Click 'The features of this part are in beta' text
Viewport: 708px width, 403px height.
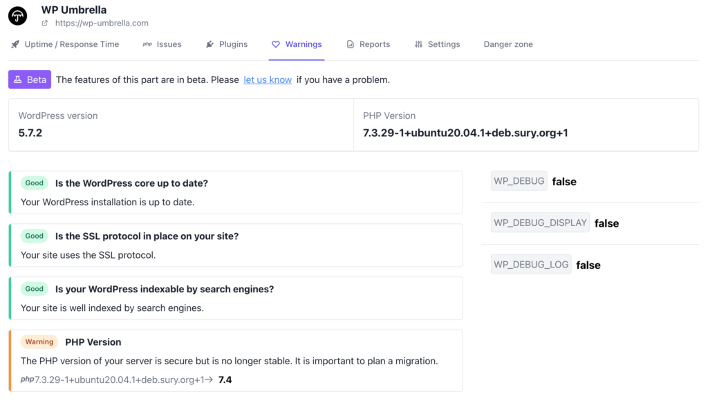point(147,80)
